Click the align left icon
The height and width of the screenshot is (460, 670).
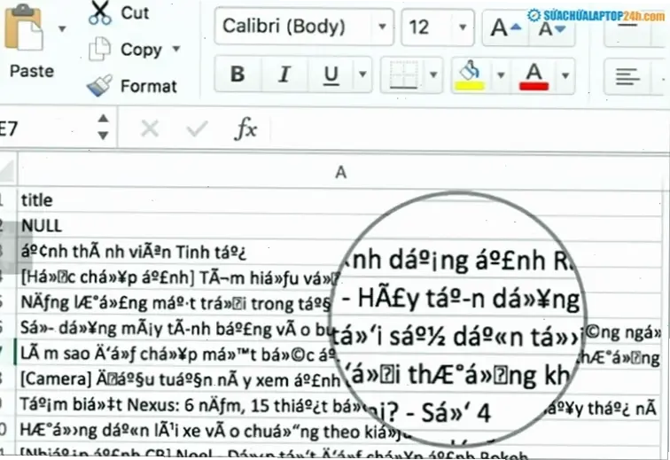pyautogui.click(x=627, y=77)
